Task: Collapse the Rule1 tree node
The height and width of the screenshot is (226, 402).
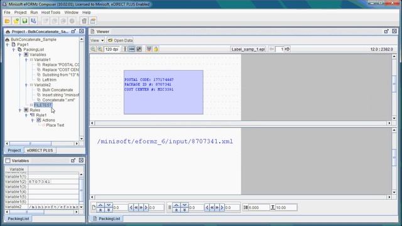Action: tap(26, 115)
